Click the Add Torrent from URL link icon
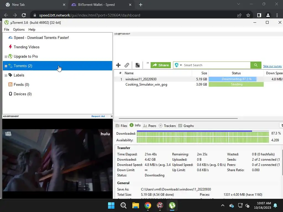283x212 pixels. pos(127,65)
